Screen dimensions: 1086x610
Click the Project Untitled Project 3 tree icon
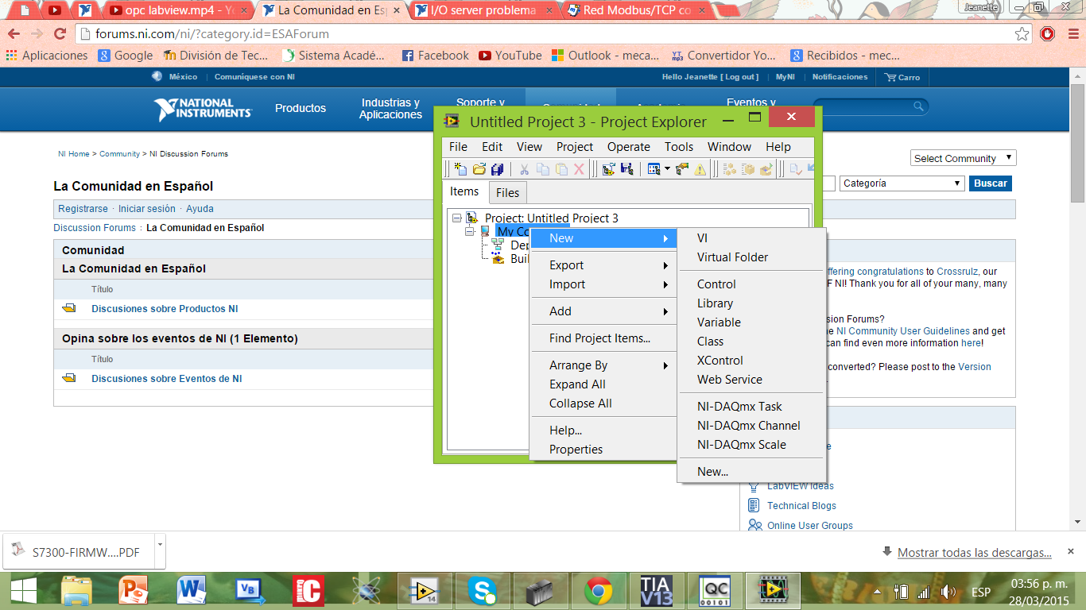coord(472,218)
